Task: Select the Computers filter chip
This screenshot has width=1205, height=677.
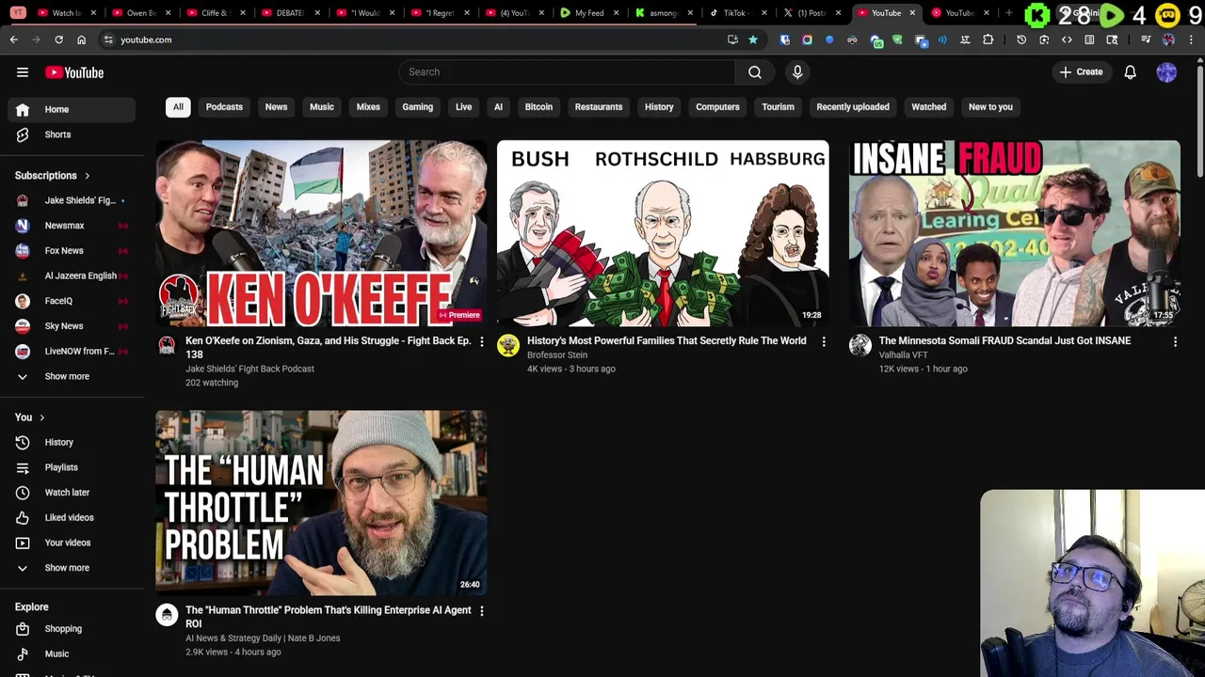Action: pos(717,107)
